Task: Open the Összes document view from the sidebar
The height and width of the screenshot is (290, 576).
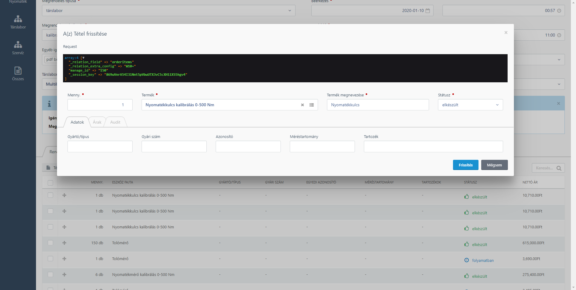Action: [18, 73]
